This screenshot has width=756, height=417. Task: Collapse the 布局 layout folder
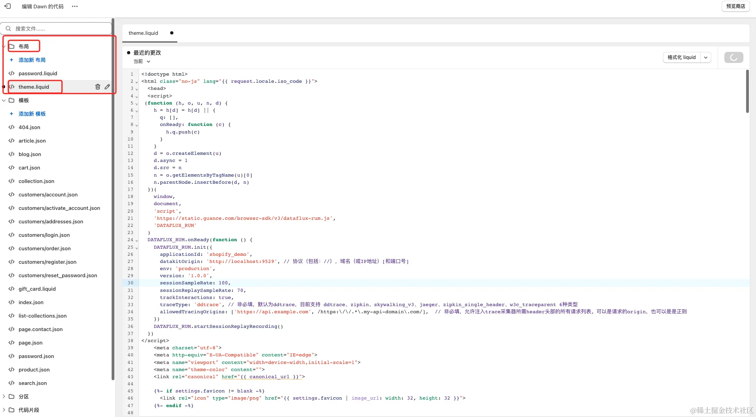click(4, 47)
